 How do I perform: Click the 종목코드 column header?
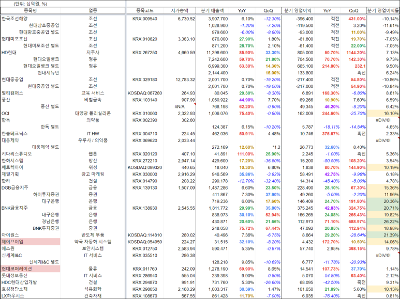click(x=145, y=10)
